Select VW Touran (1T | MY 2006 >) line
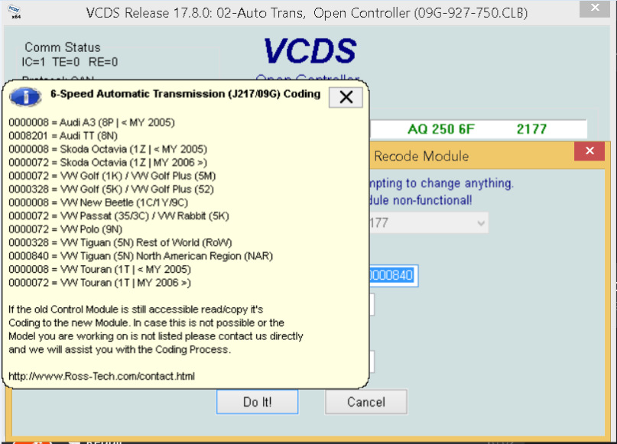617x444 pixels. pos(99,284)
